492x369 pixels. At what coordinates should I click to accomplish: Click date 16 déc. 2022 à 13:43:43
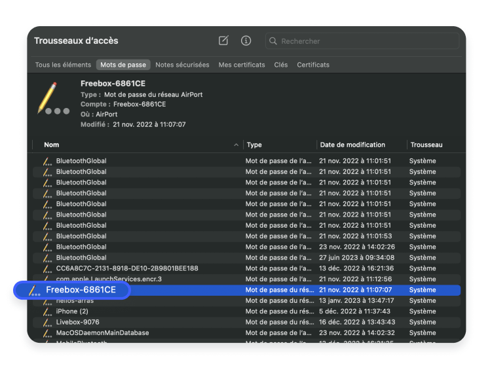pyautogui.click(x=357, y=322)
